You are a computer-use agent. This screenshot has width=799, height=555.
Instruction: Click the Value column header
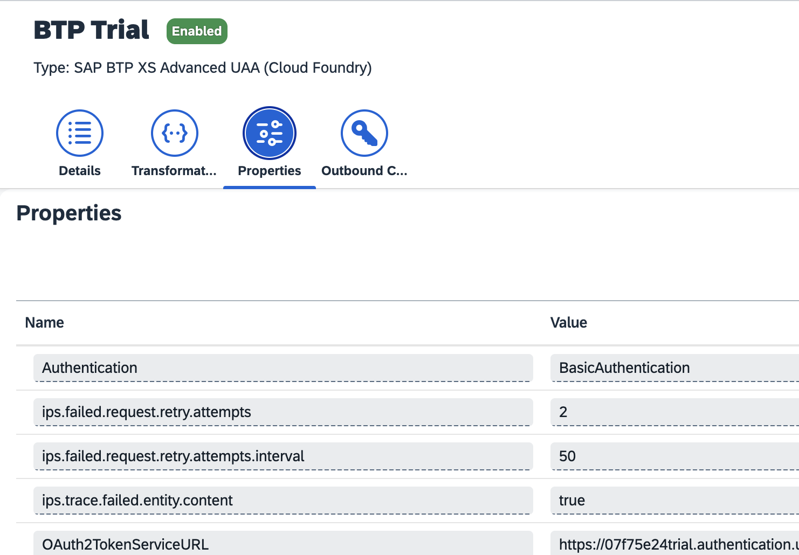[x=569, y=323]
